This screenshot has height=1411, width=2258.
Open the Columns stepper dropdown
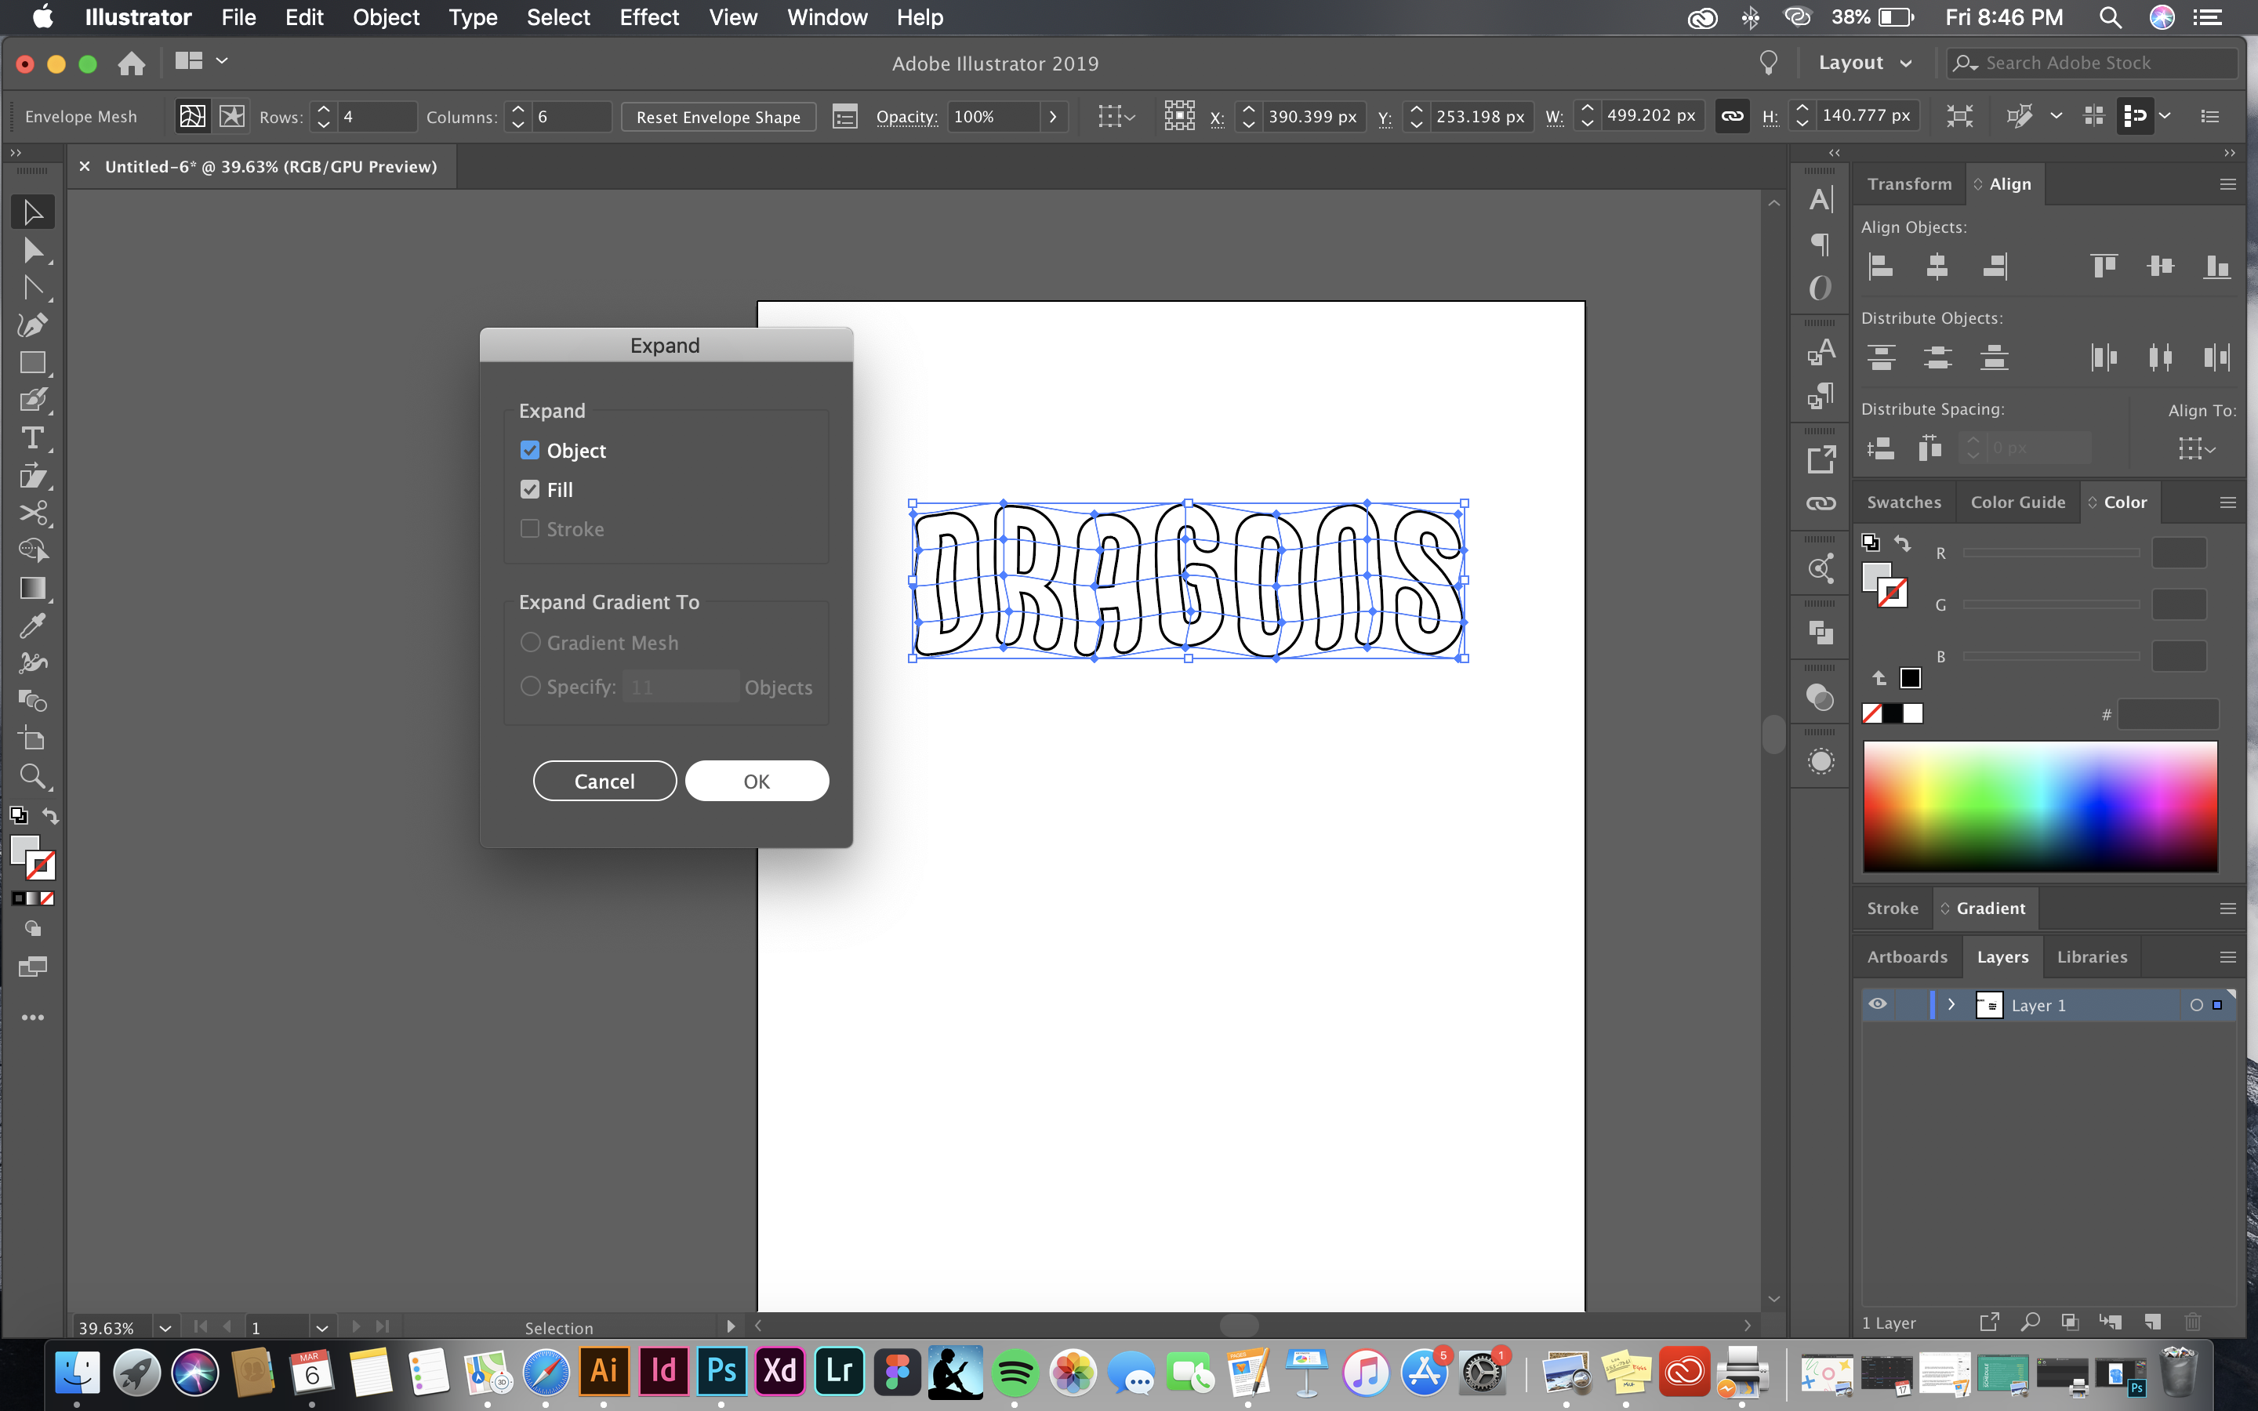click(x=518, y=115)
